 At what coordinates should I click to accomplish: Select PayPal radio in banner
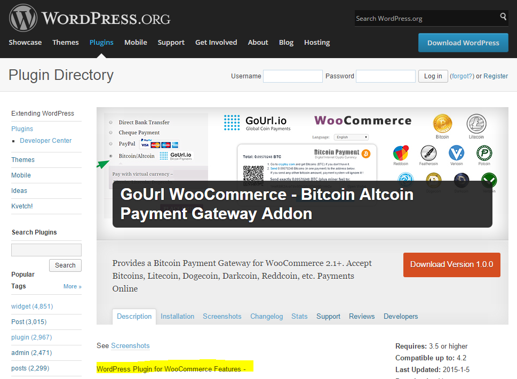111,143
